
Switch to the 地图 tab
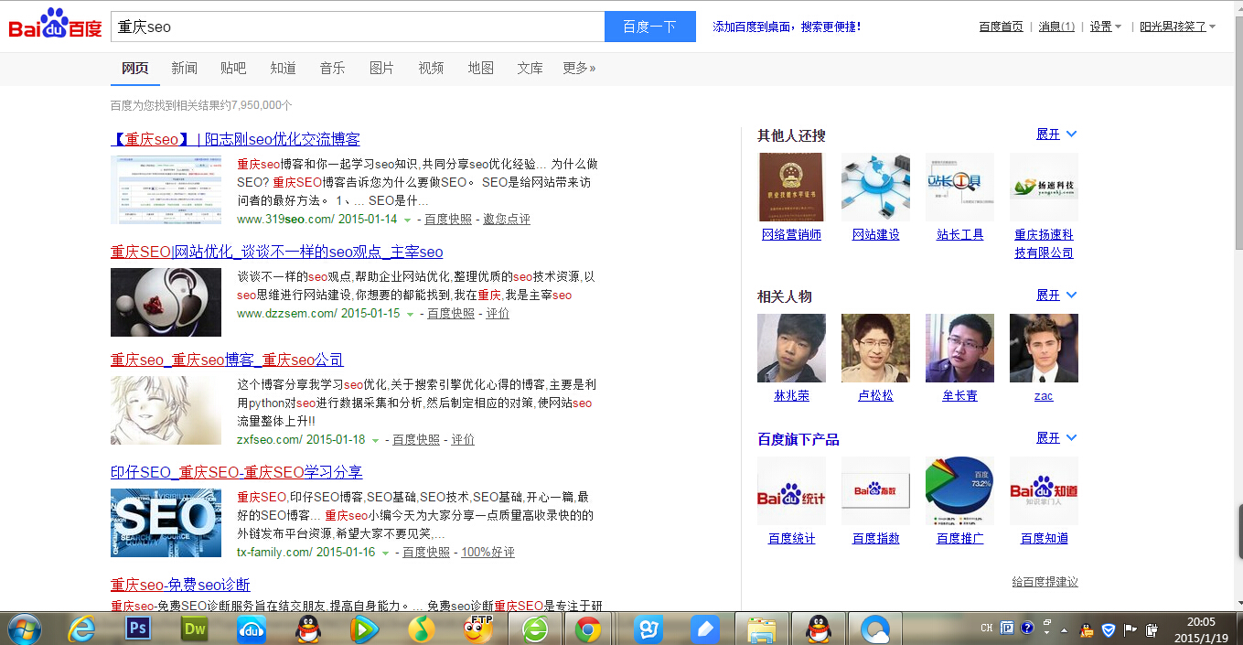pyautogui.click(x=480, y=68)
